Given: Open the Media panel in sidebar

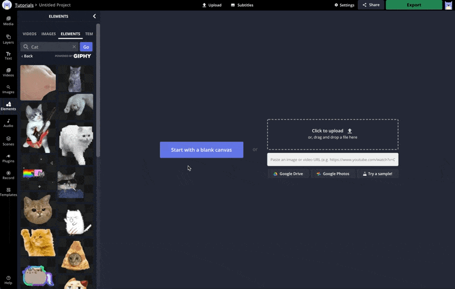Looking at the screenshot, I should [x=8, y=20].
